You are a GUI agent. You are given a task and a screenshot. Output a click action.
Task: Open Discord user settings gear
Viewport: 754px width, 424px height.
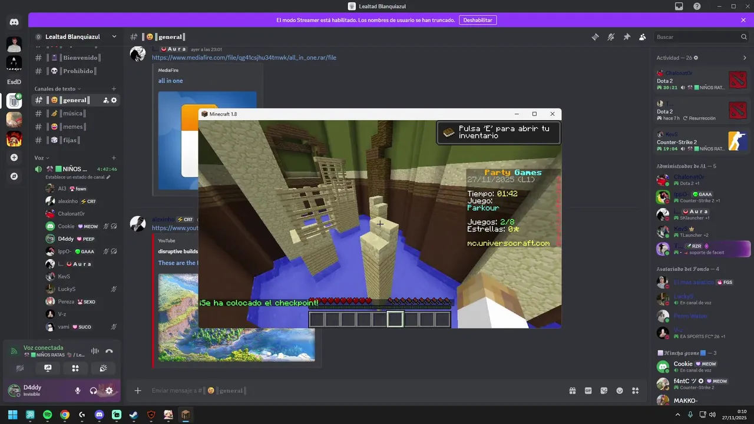click(x=109, y=390)
